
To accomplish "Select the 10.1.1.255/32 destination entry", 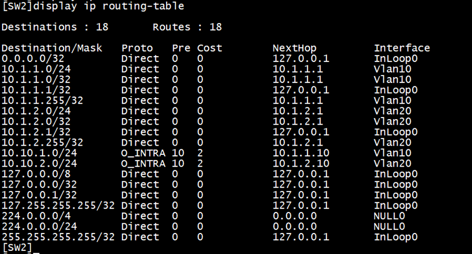I will click(x=42, y=101).
